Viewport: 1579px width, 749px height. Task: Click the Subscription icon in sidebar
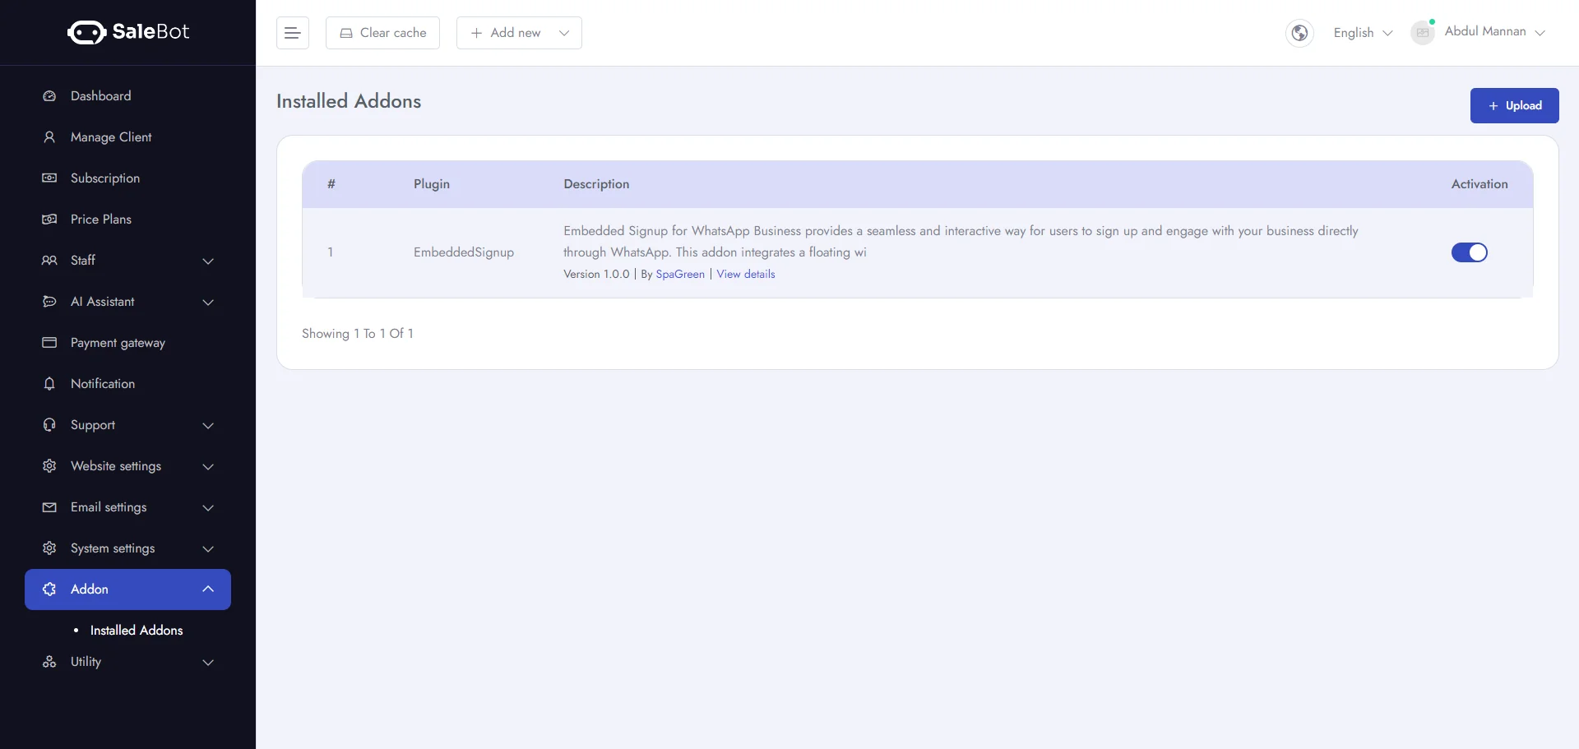[49, 178]
